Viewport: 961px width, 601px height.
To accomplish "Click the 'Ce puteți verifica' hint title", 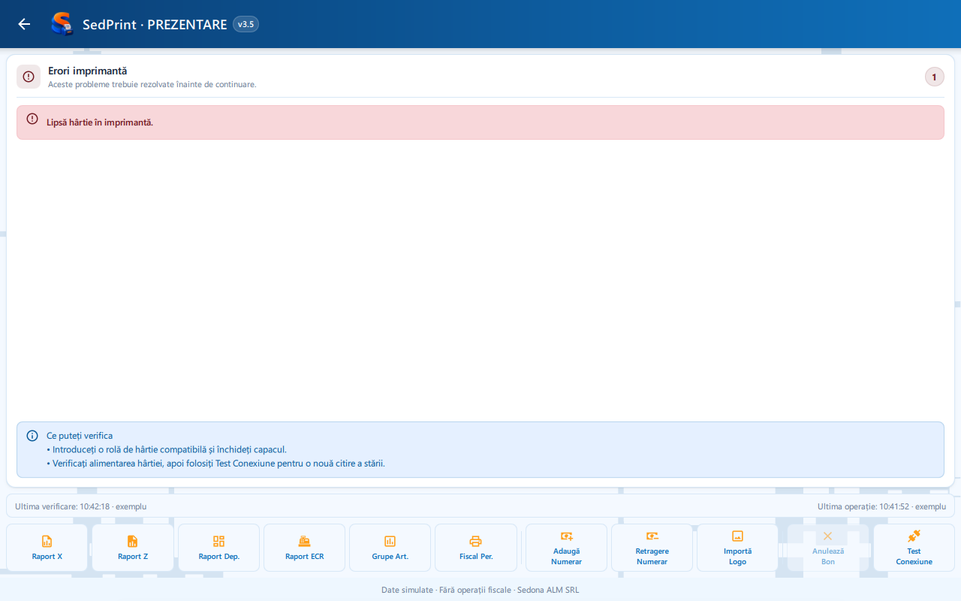I will click(x=80, y=436).
